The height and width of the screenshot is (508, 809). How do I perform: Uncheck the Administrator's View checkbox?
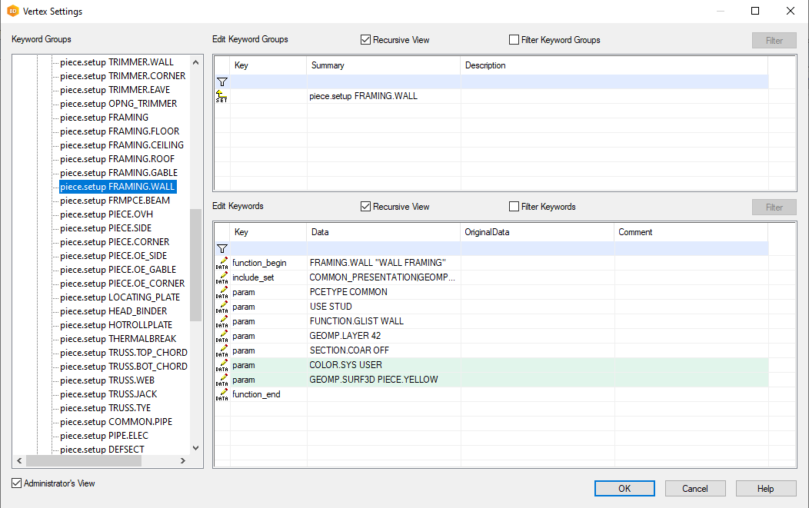[x=17, y=483]
